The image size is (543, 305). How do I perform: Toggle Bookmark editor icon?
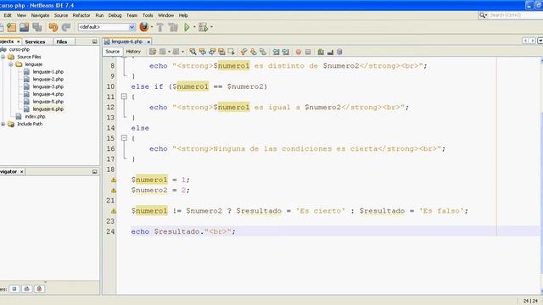[x=263, y=52]
